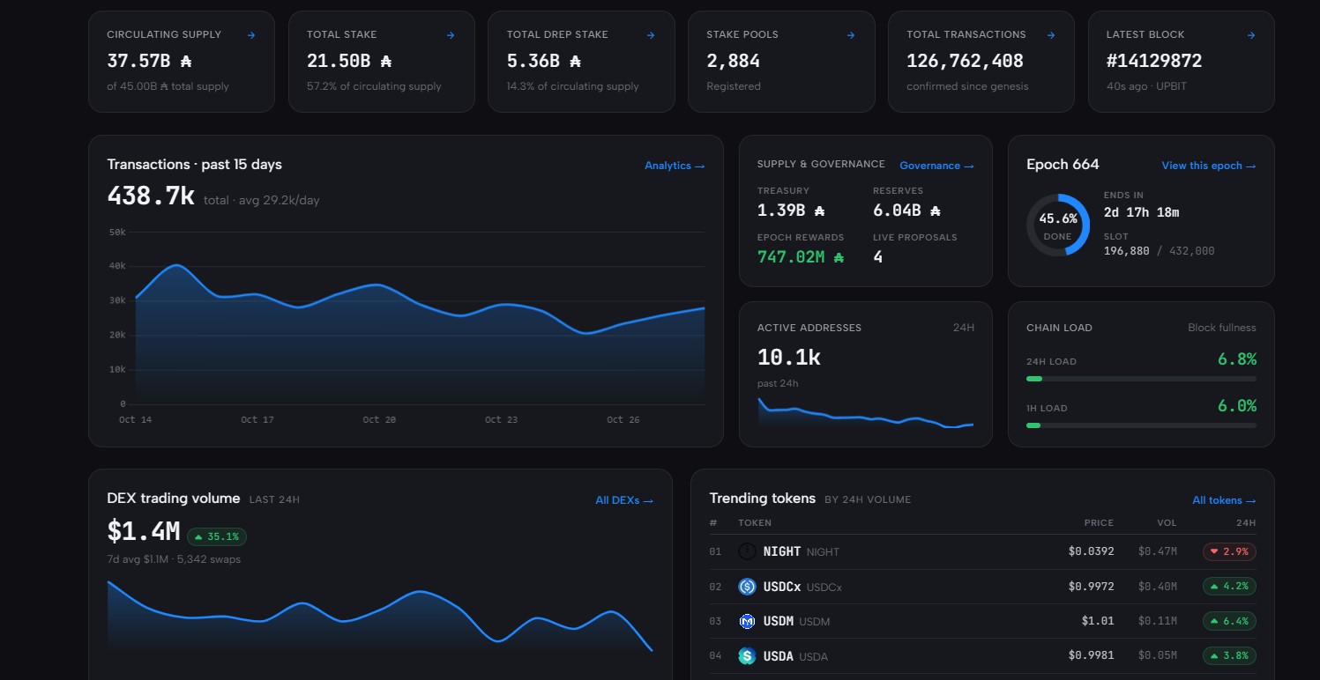Click the 5.36B DRep stake value
1320x680 pixels.
(x=544, y=61)
